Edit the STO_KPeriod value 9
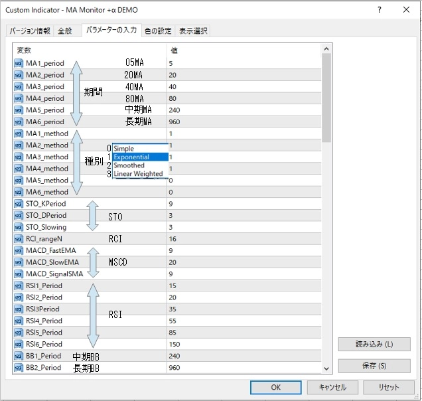 coord(244,204)
